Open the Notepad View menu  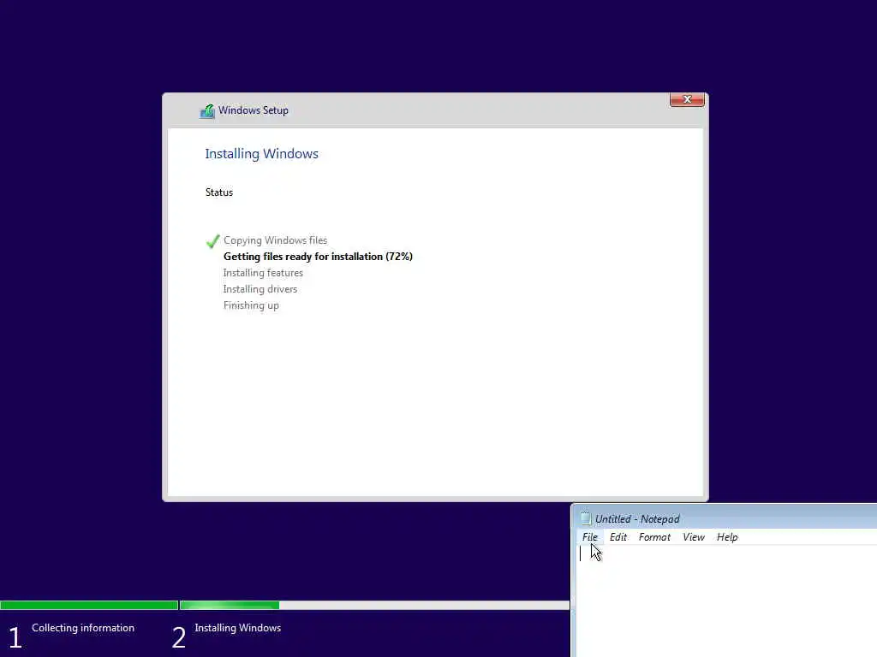click(x=694, y=537)
